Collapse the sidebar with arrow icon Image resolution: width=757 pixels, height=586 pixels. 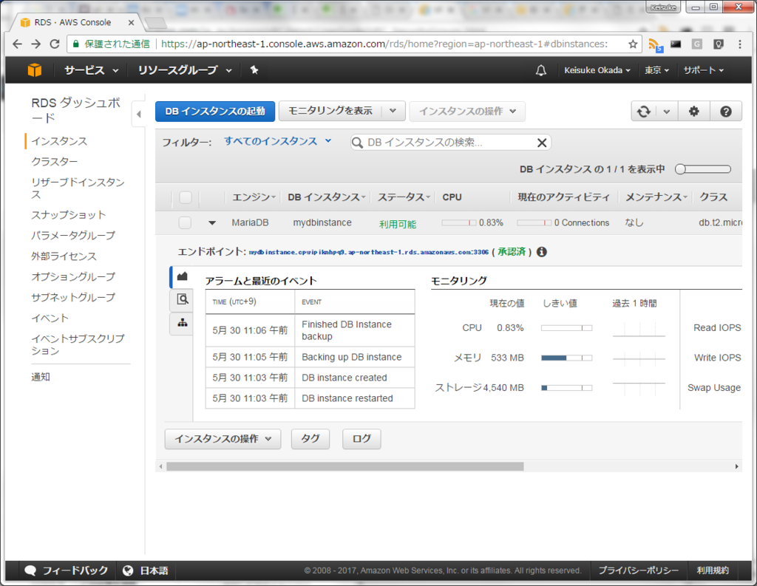(138, 115)
